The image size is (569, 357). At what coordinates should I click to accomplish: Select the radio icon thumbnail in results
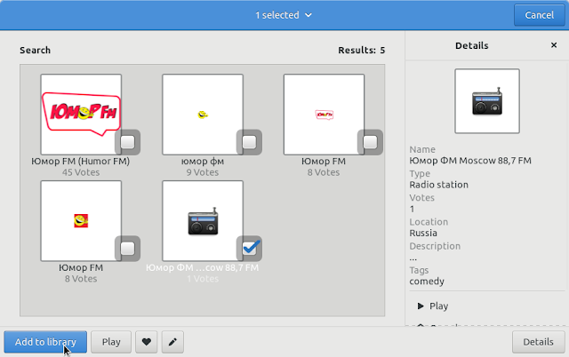[203, 221]
